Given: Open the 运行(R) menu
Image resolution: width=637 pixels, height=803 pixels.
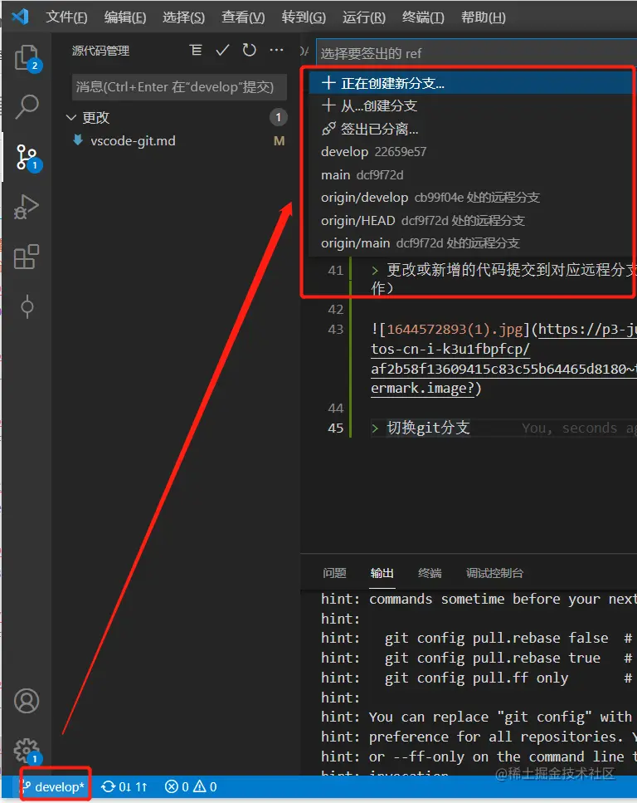Looking at the screenshot, I should click(364, 17).
